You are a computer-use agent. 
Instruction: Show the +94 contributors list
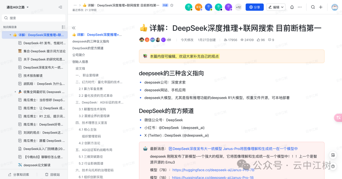[168, 40]
